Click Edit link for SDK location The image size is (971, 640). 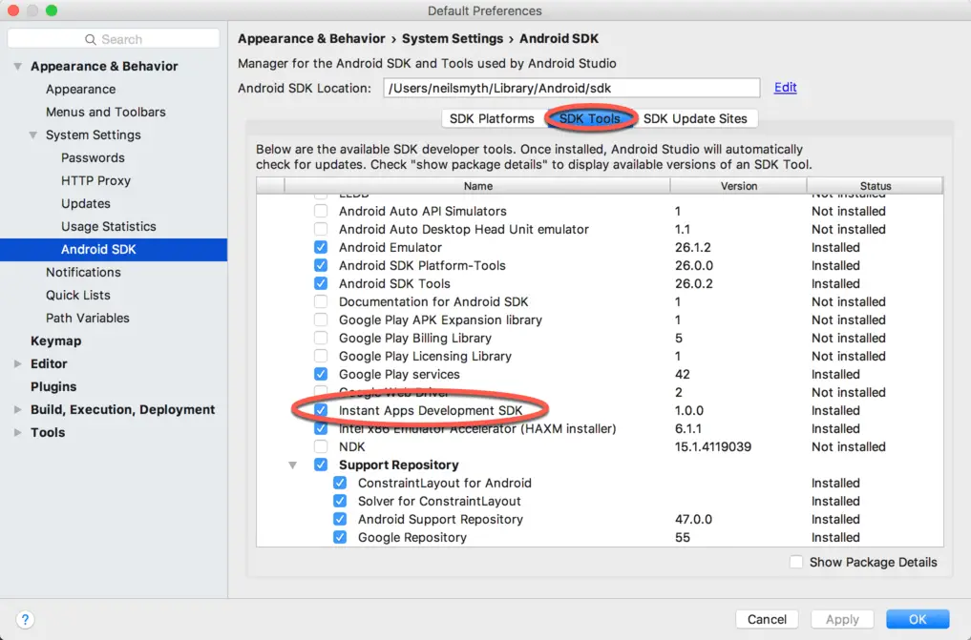[785, 87]
